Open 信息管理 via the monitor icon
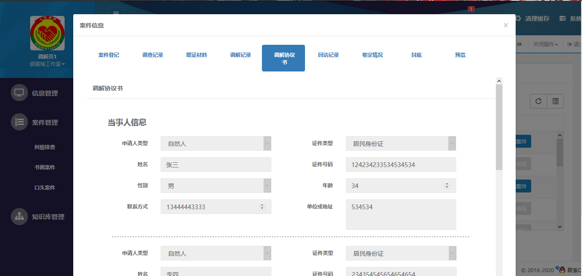Image resolution: width=582 pixels, height=276 pixels. 19,92
